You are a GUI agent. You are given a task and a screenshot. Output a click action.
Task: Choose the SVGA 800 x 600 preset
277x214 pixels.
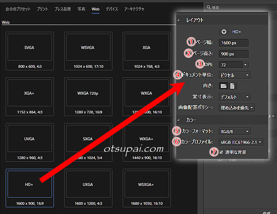point(29,50)
